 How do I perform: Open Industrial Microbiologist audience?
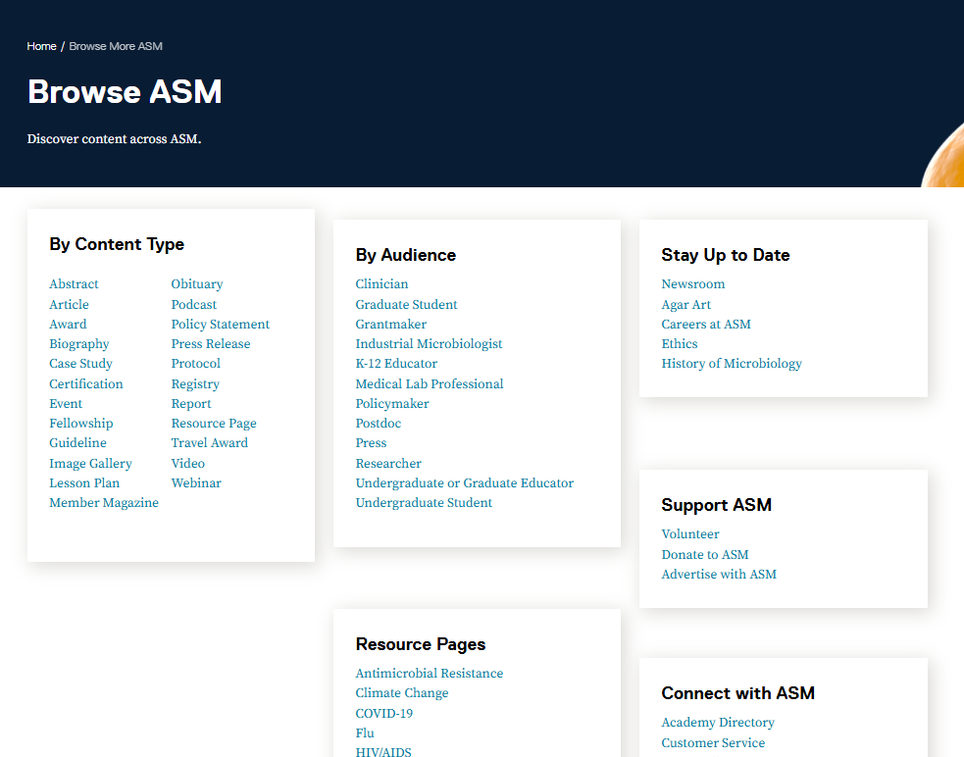(429, 344)
